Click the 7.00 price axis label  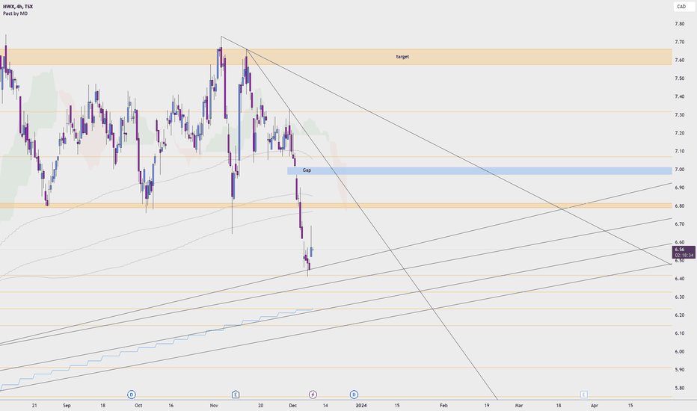click(679, 170)
